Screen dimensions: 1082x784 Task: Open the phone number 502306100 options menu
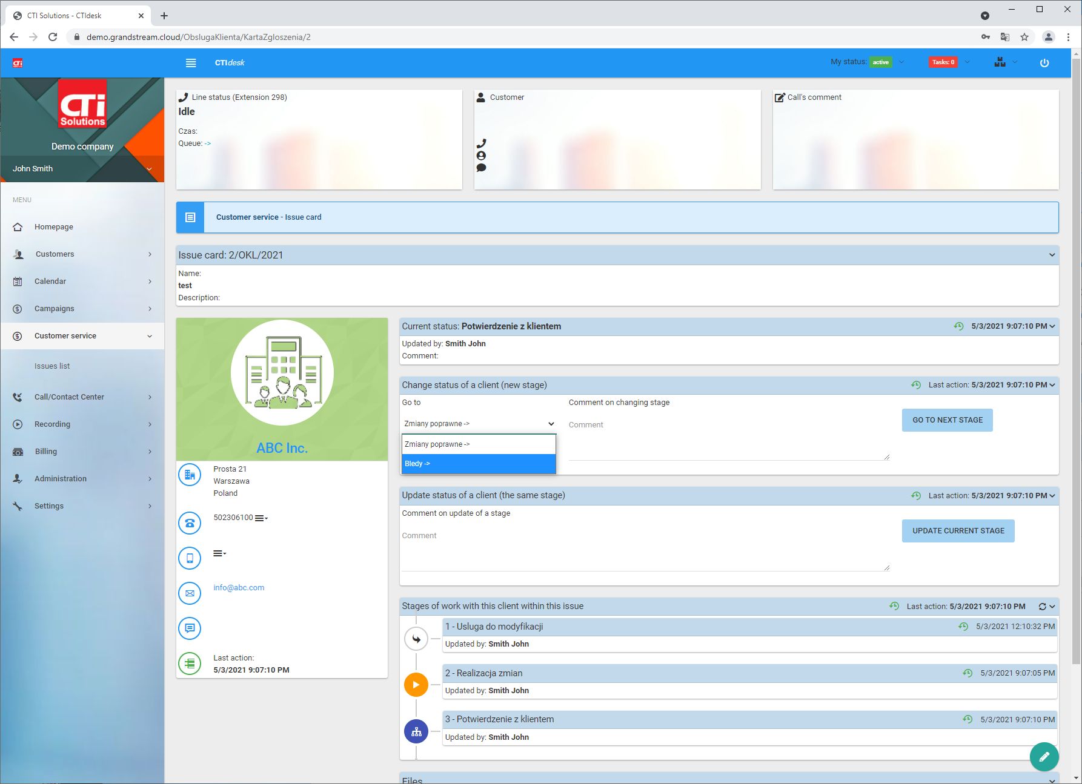click(261, 518)
